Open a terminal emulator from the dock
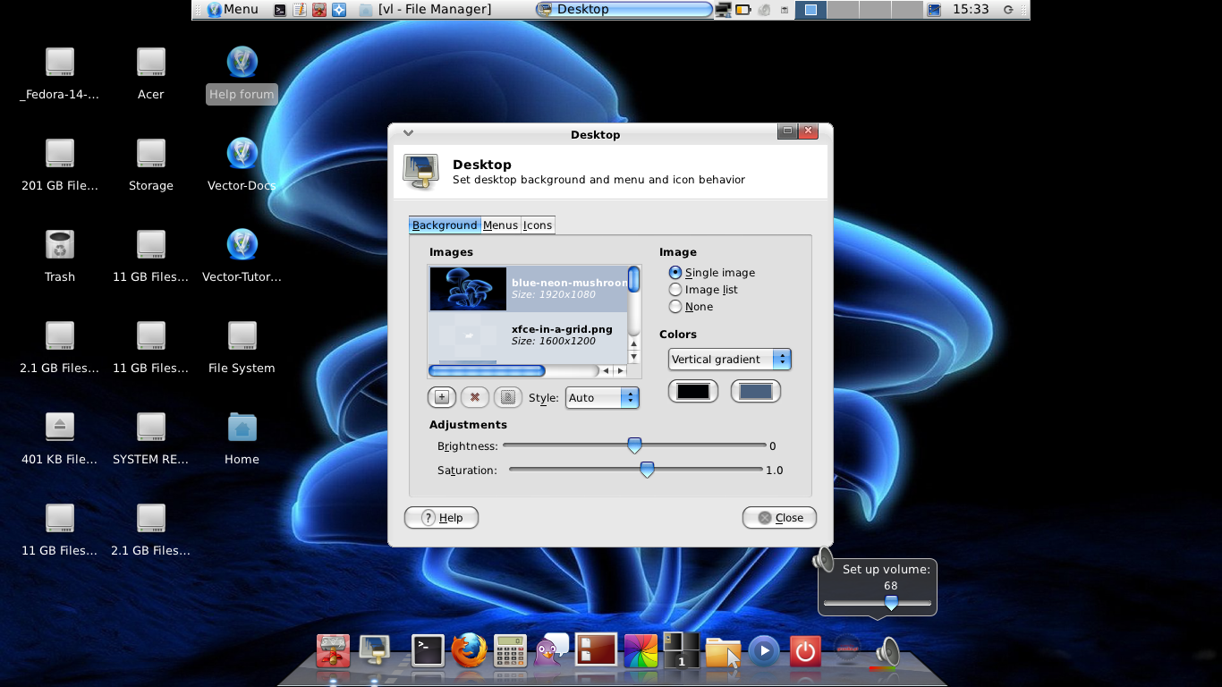The width and height of the screenshot is (1222, 687). [427, 650]
